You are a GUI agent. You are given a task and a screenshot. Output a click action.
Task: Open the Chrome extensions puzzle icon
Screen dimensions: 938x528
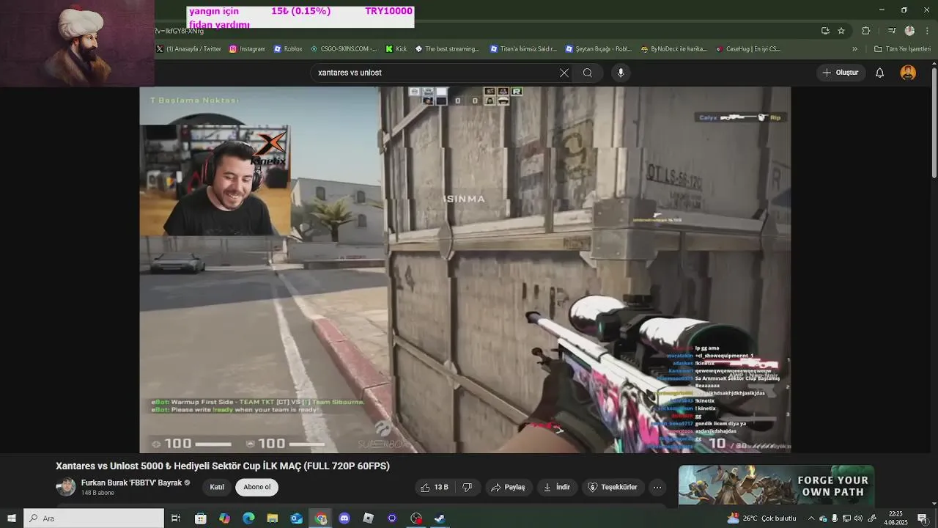coord(865,31)
